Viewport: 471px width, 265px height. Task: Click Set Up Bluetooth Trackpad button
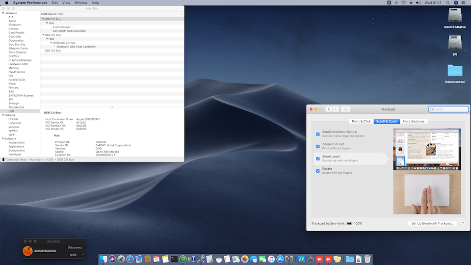[x=432, y=223]
